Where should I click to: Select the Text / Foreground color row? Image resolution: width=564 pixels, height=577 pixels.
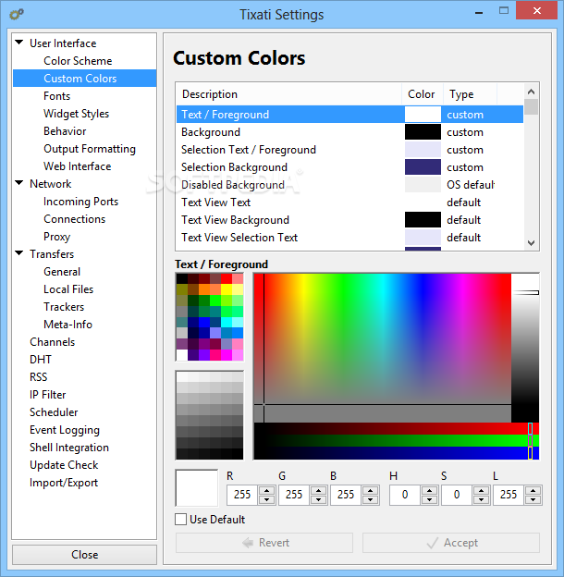coord(349,115)
